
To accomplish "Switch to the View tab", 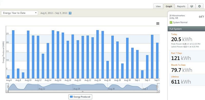I will [x=158, y=6].
